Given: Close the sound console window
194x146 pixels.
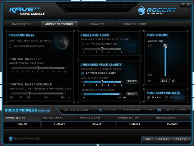Looking at the screenshot, I should click(x=188, y=5).
